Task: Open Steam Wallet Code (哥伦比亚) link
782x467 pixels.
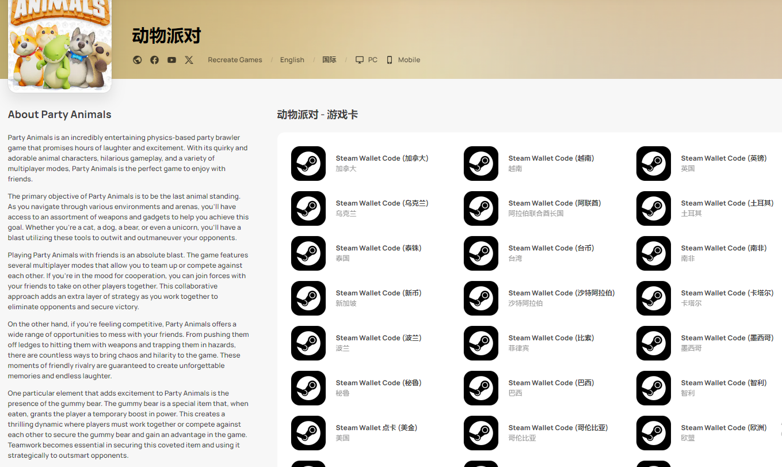Action: coord(558,428)
